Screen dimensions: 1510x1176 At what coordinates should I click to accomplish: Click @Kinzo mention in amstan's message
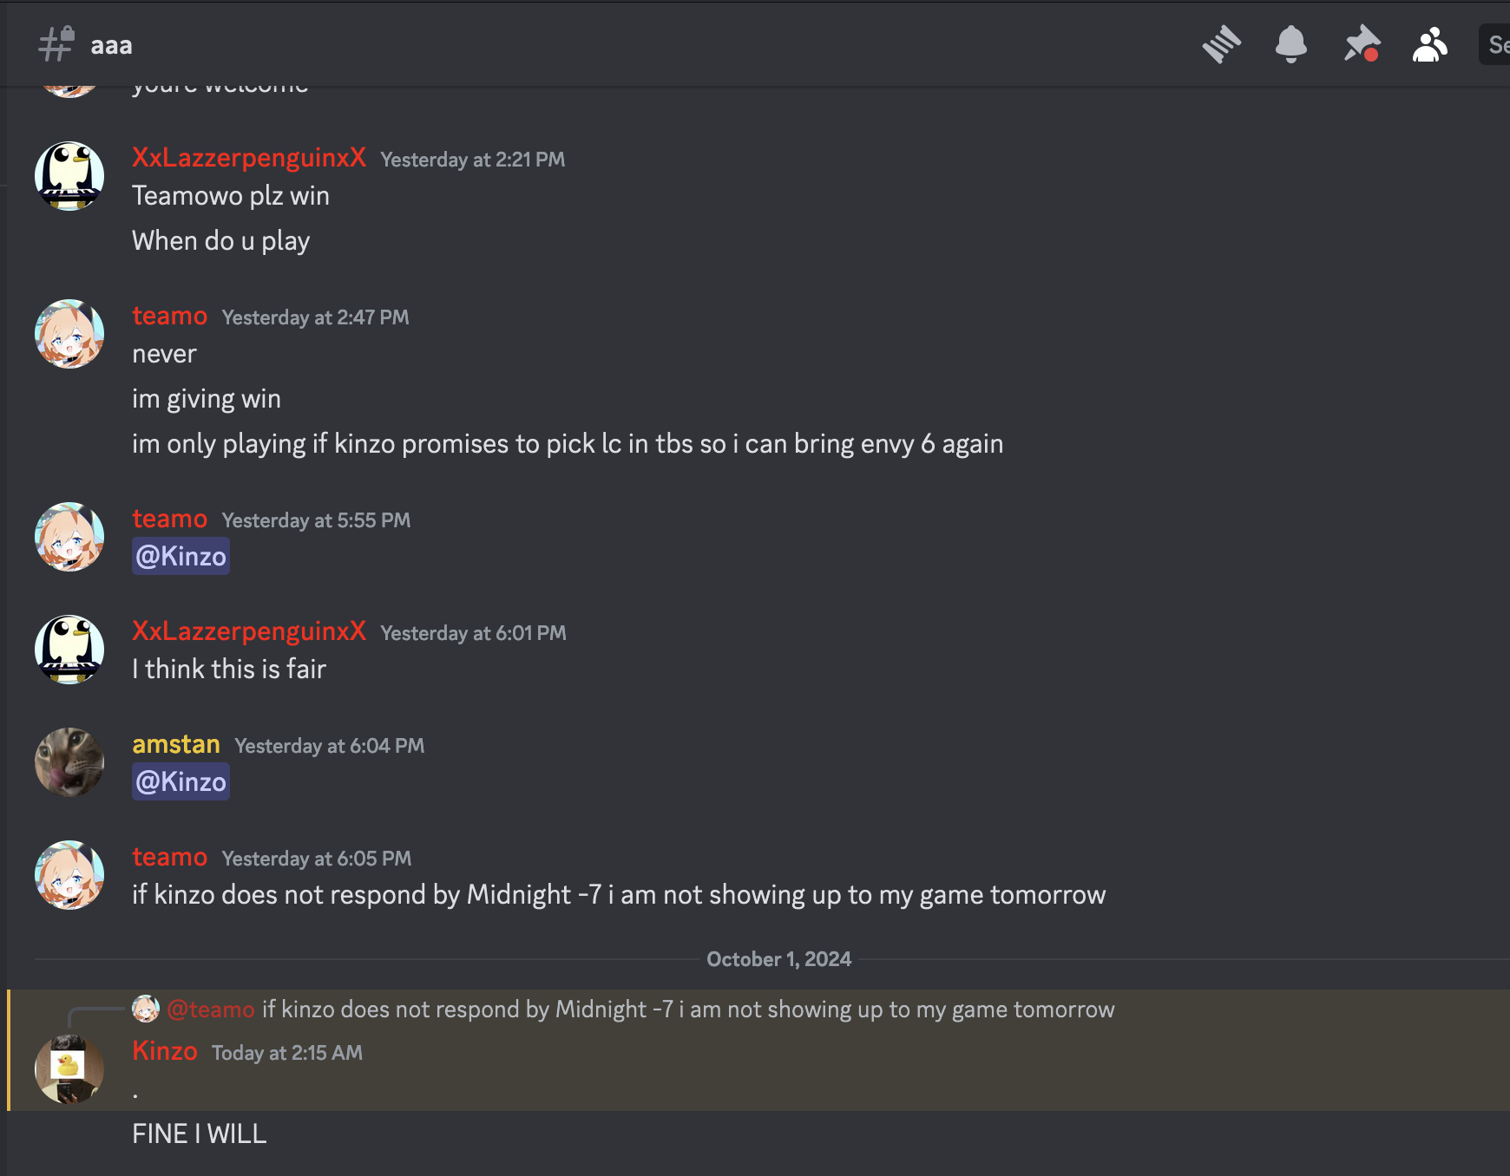coord(181,781)
